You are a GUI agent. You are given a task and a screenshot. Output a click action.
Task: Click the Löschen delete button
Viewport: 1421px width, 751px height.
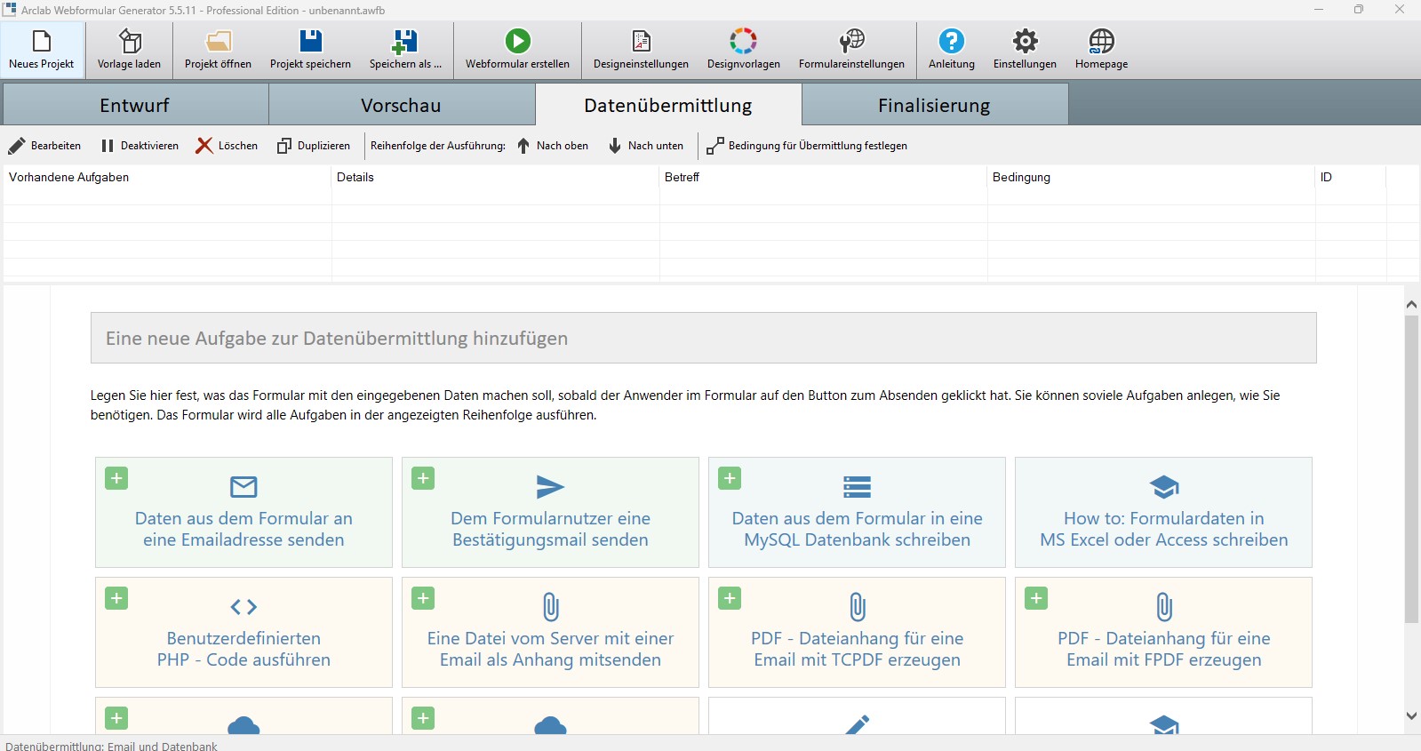(x=228, y=146)
